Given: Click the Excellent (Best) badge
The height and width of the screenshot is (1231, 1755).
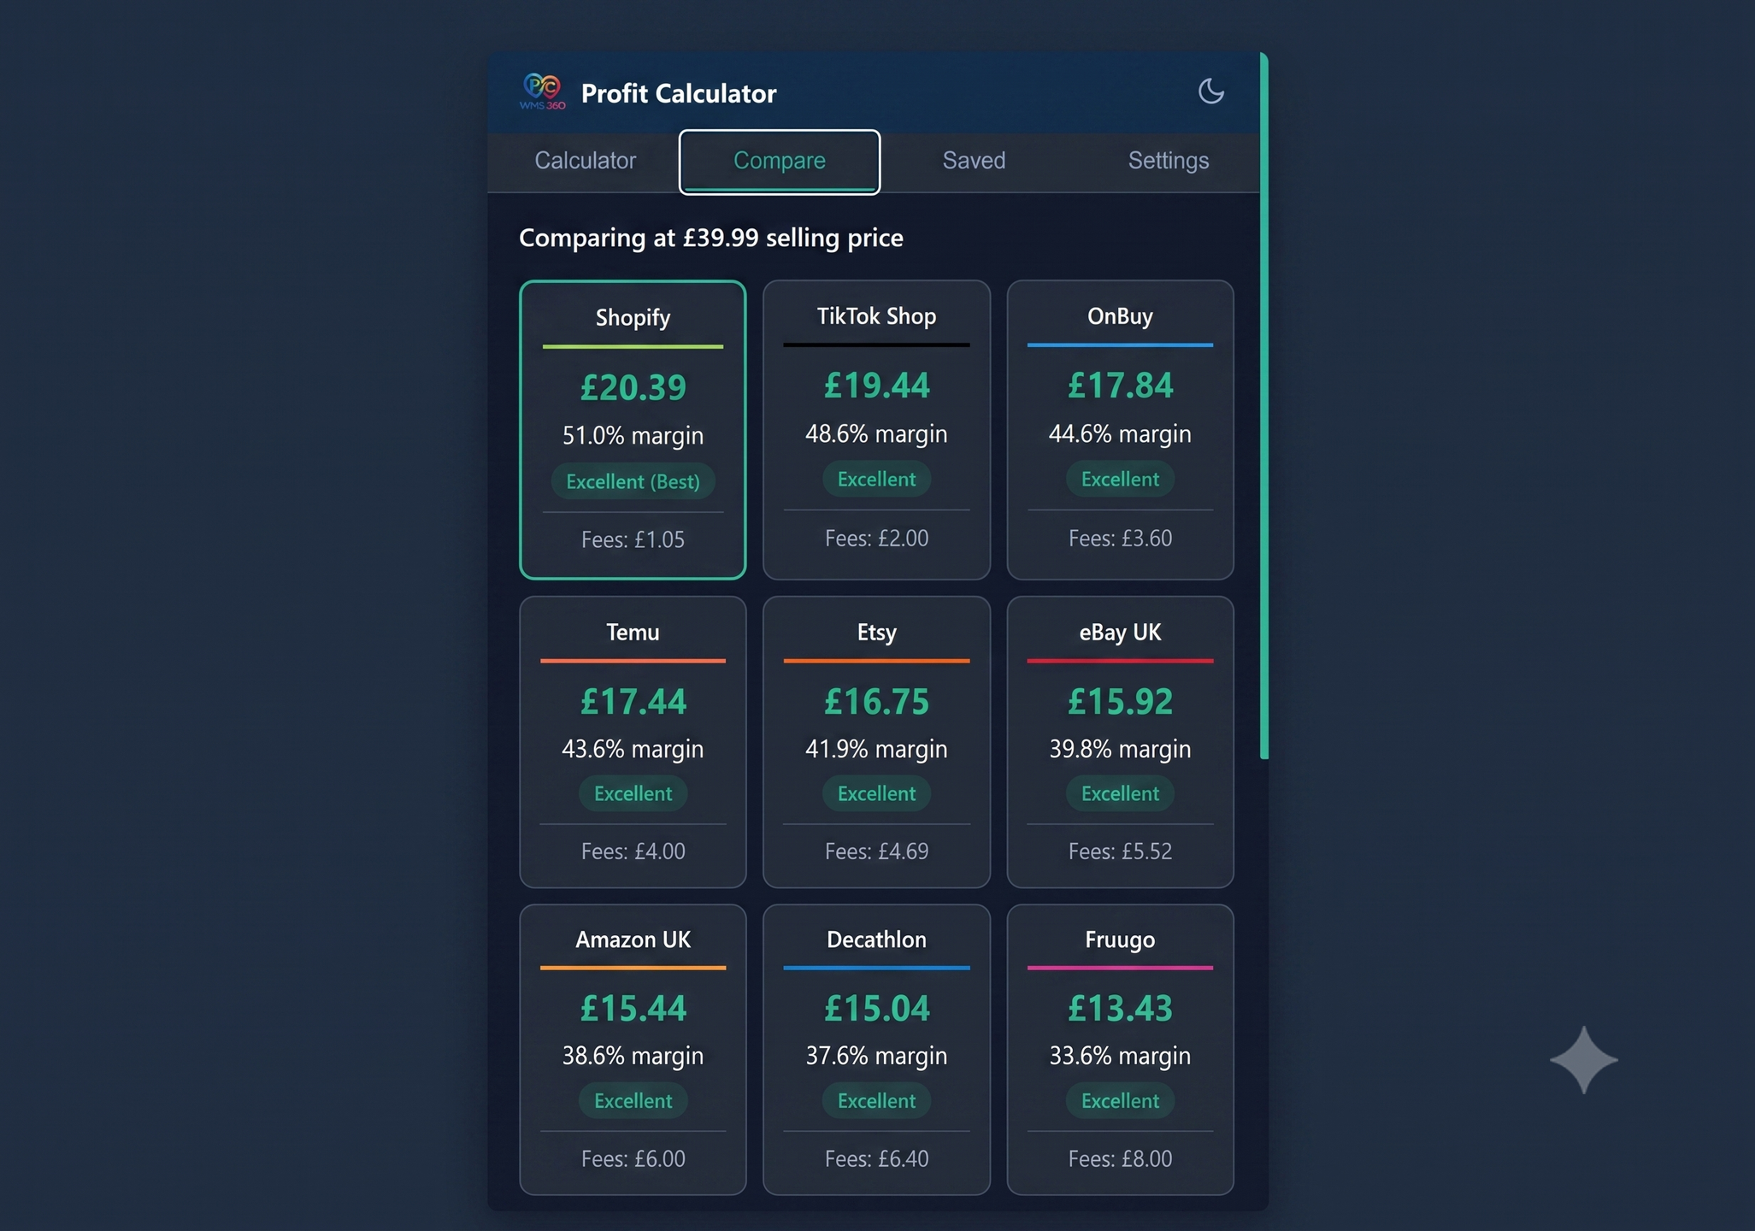Looking at the screenshot, I should pyautogui.click(x=633, y=481).
